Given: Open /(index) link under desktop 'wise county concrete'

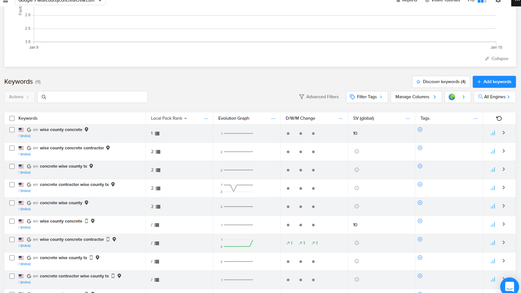Looking at the screenshot, I should (24, 136).
